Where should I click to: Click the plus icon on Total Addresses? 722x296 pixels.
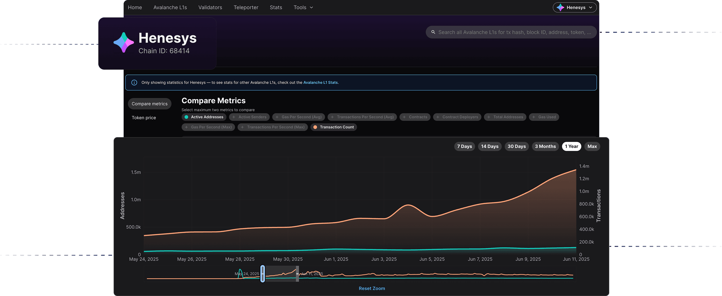tap(489, 117)
